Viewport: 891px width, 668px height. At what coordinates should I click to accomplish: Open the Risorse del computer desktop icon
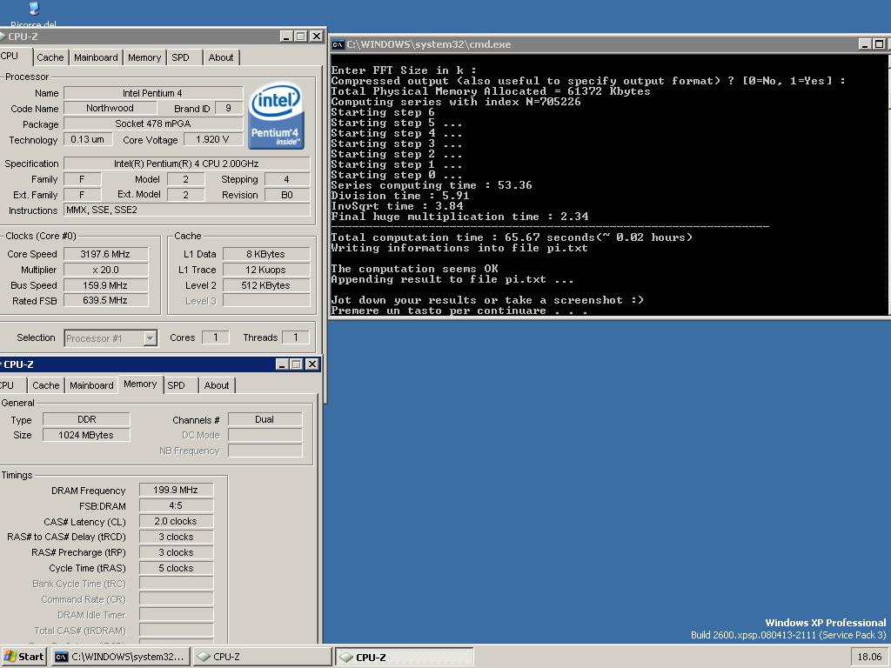34,14
